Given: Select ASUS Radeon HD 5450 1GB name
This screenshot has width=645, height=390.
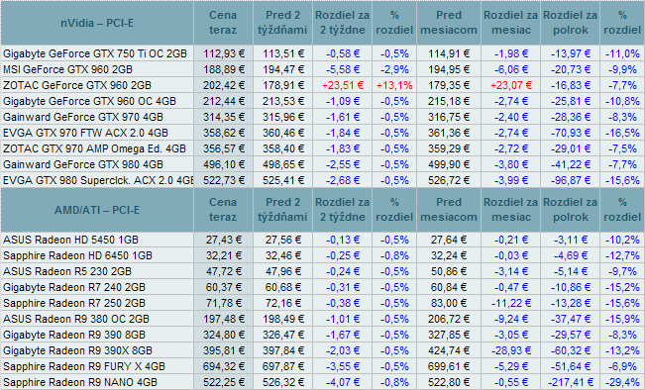Looking at the screenshot, I should 70,240.
